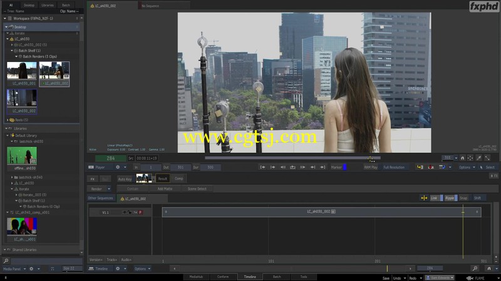The width and height of the screenshot is (501, 281).
Task: Go to the start frame in the player
Action: [262, 167]
